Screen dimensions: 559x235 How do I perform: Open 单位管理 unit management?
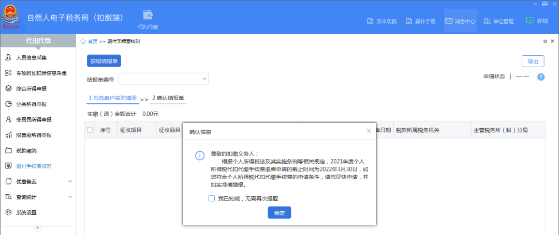click(499, 21)
